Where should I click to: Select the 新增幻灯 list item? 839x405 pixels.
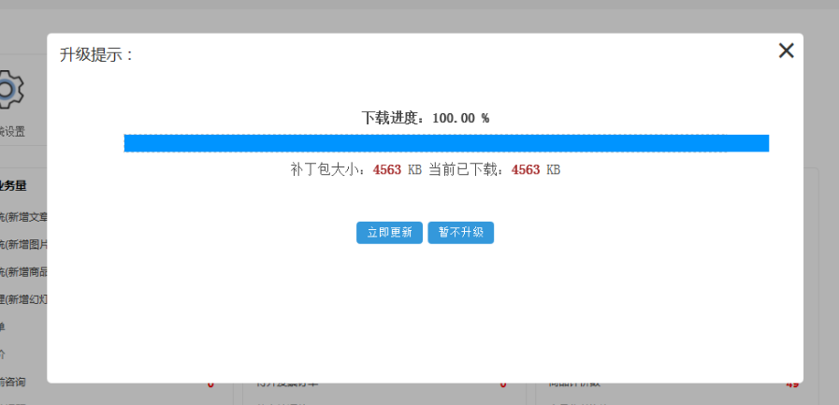[23, 300]
